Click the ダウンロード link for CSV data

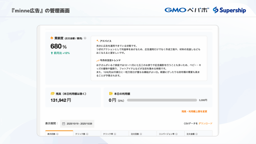click(205, 123)
